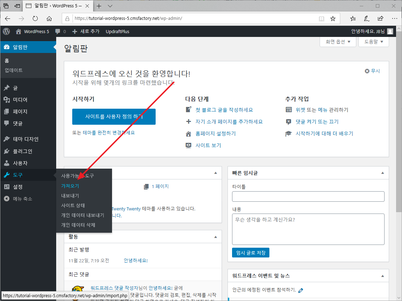Go back with the browser back arrow

point(8,18)
